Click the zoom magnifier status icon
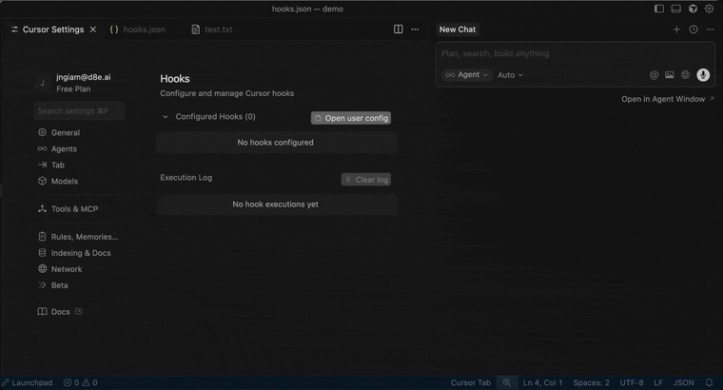The height and width of the screenshot is (390, 723). tap(507, 382)
